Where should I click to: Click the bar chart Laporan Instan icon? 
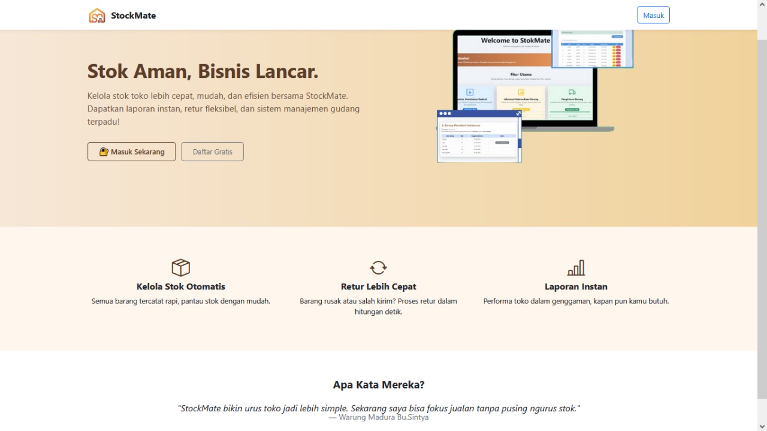[x=576, y=267]
